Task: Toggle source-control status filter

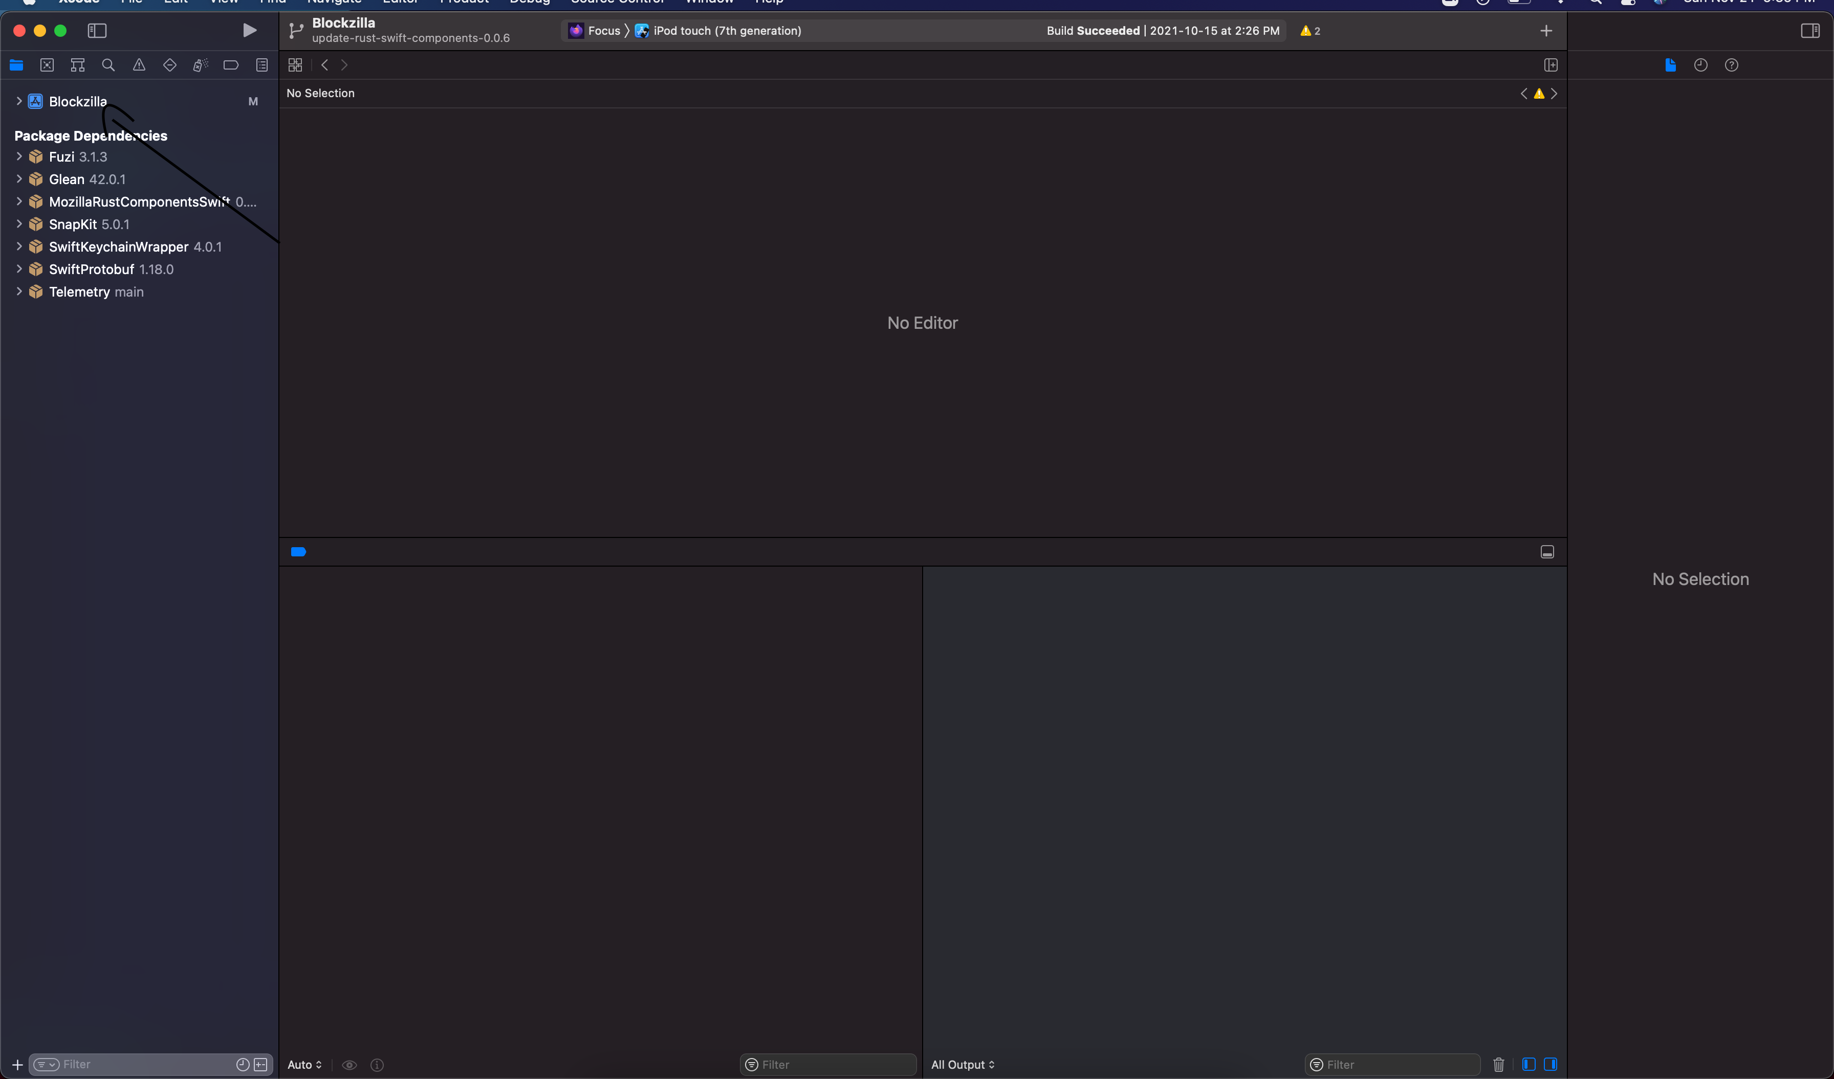Action: tap(260, 1065)
